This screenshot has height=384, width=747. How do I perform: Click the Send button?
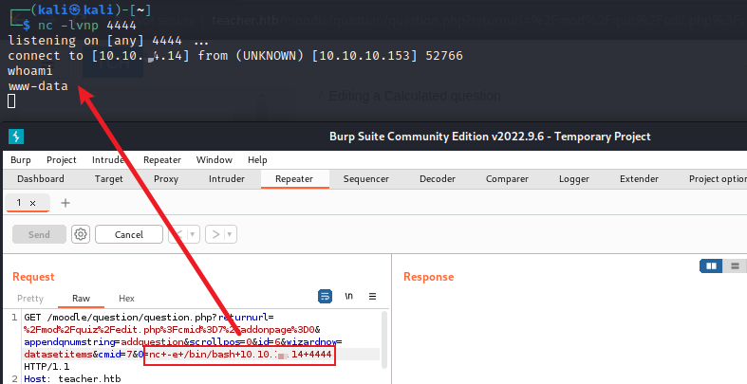pyautogui.click(x=39, y=234)
